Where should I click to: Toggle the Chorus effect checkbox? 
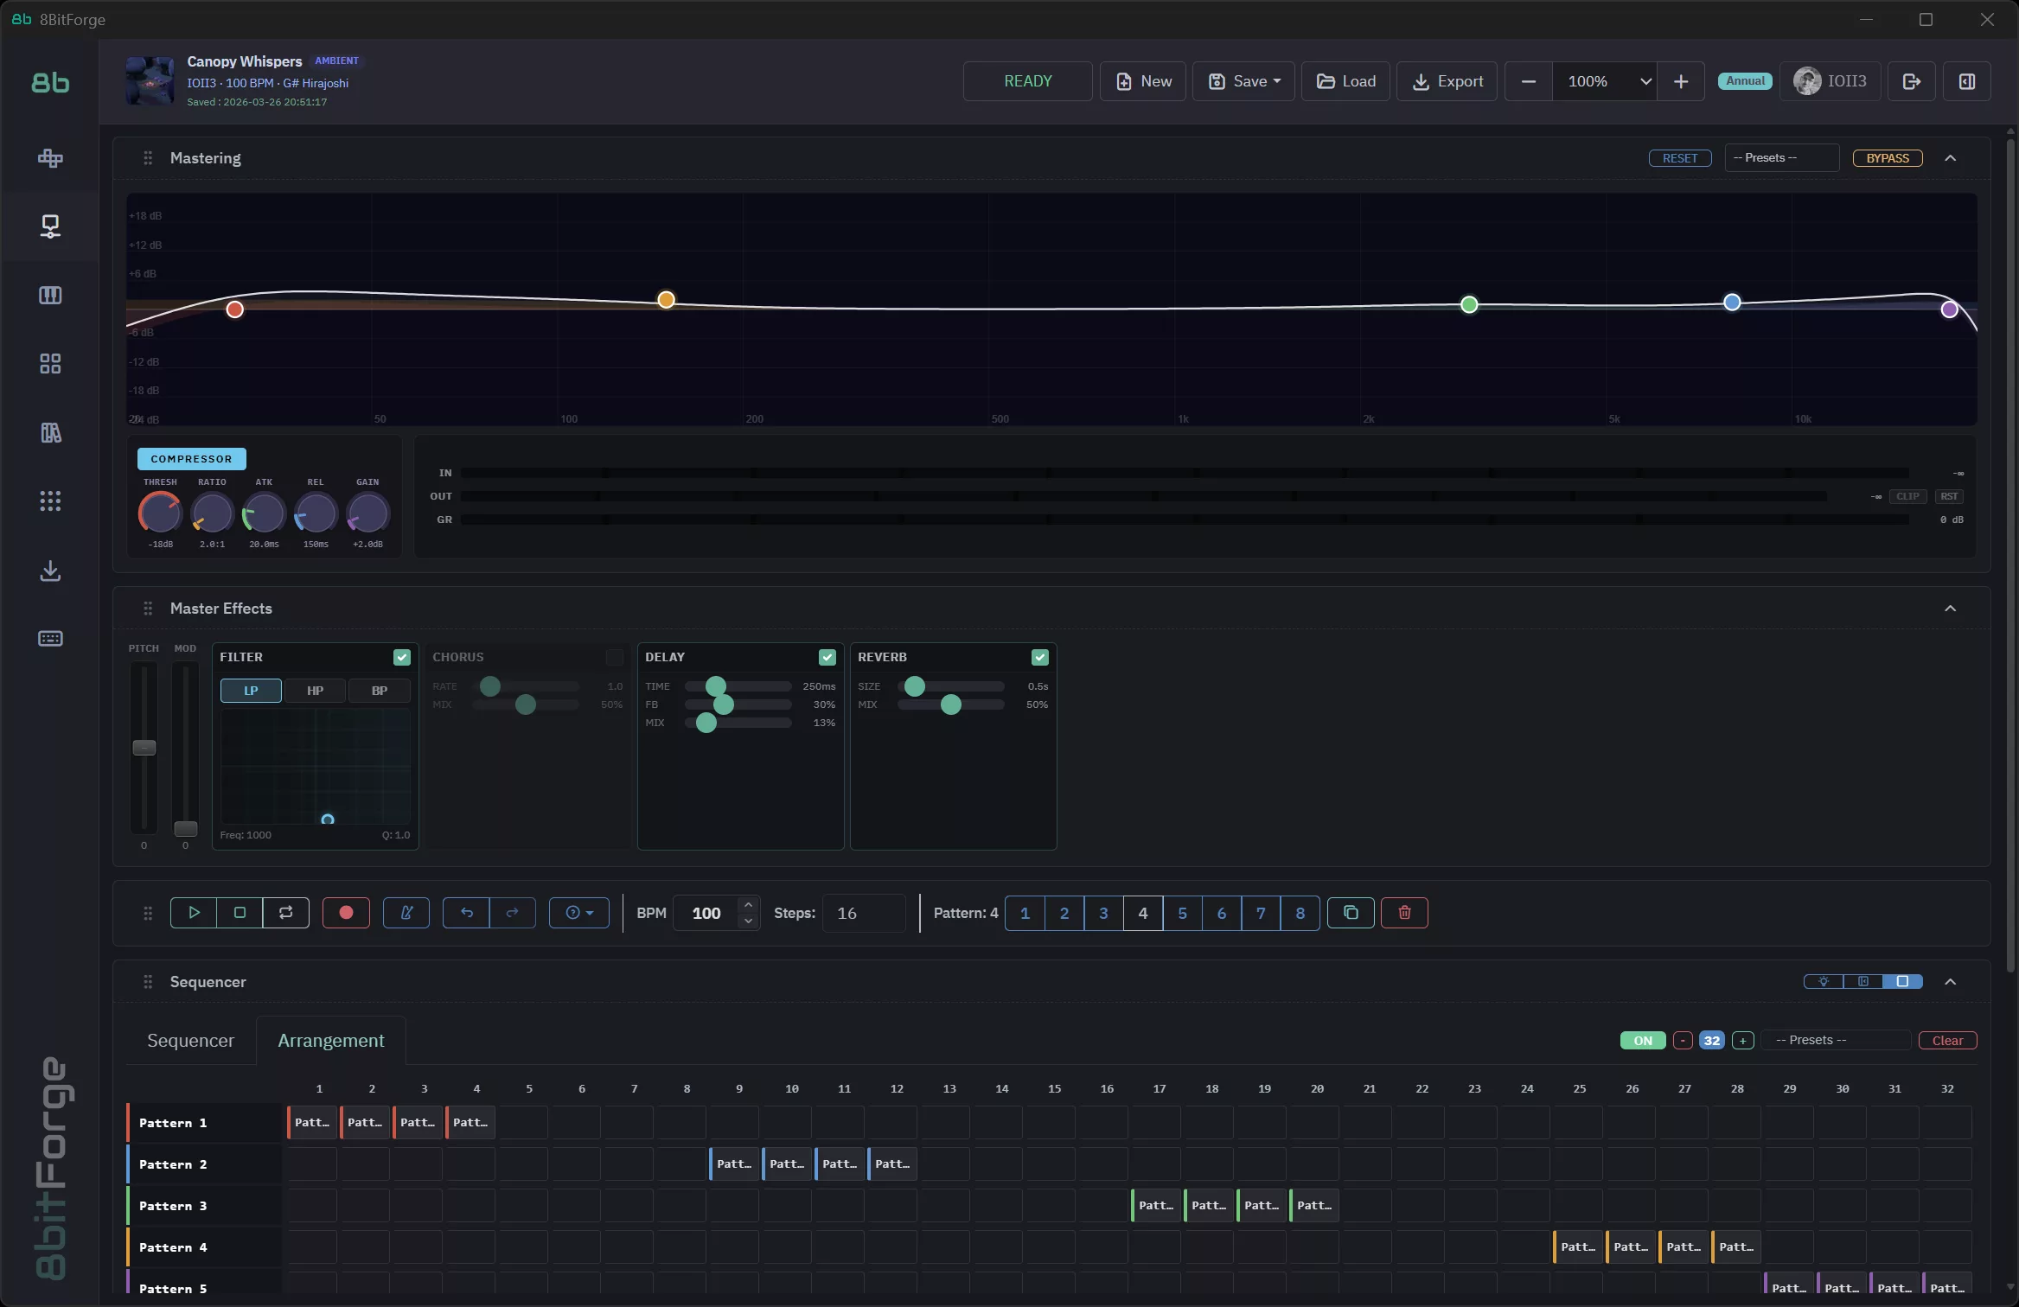[613, 657]
